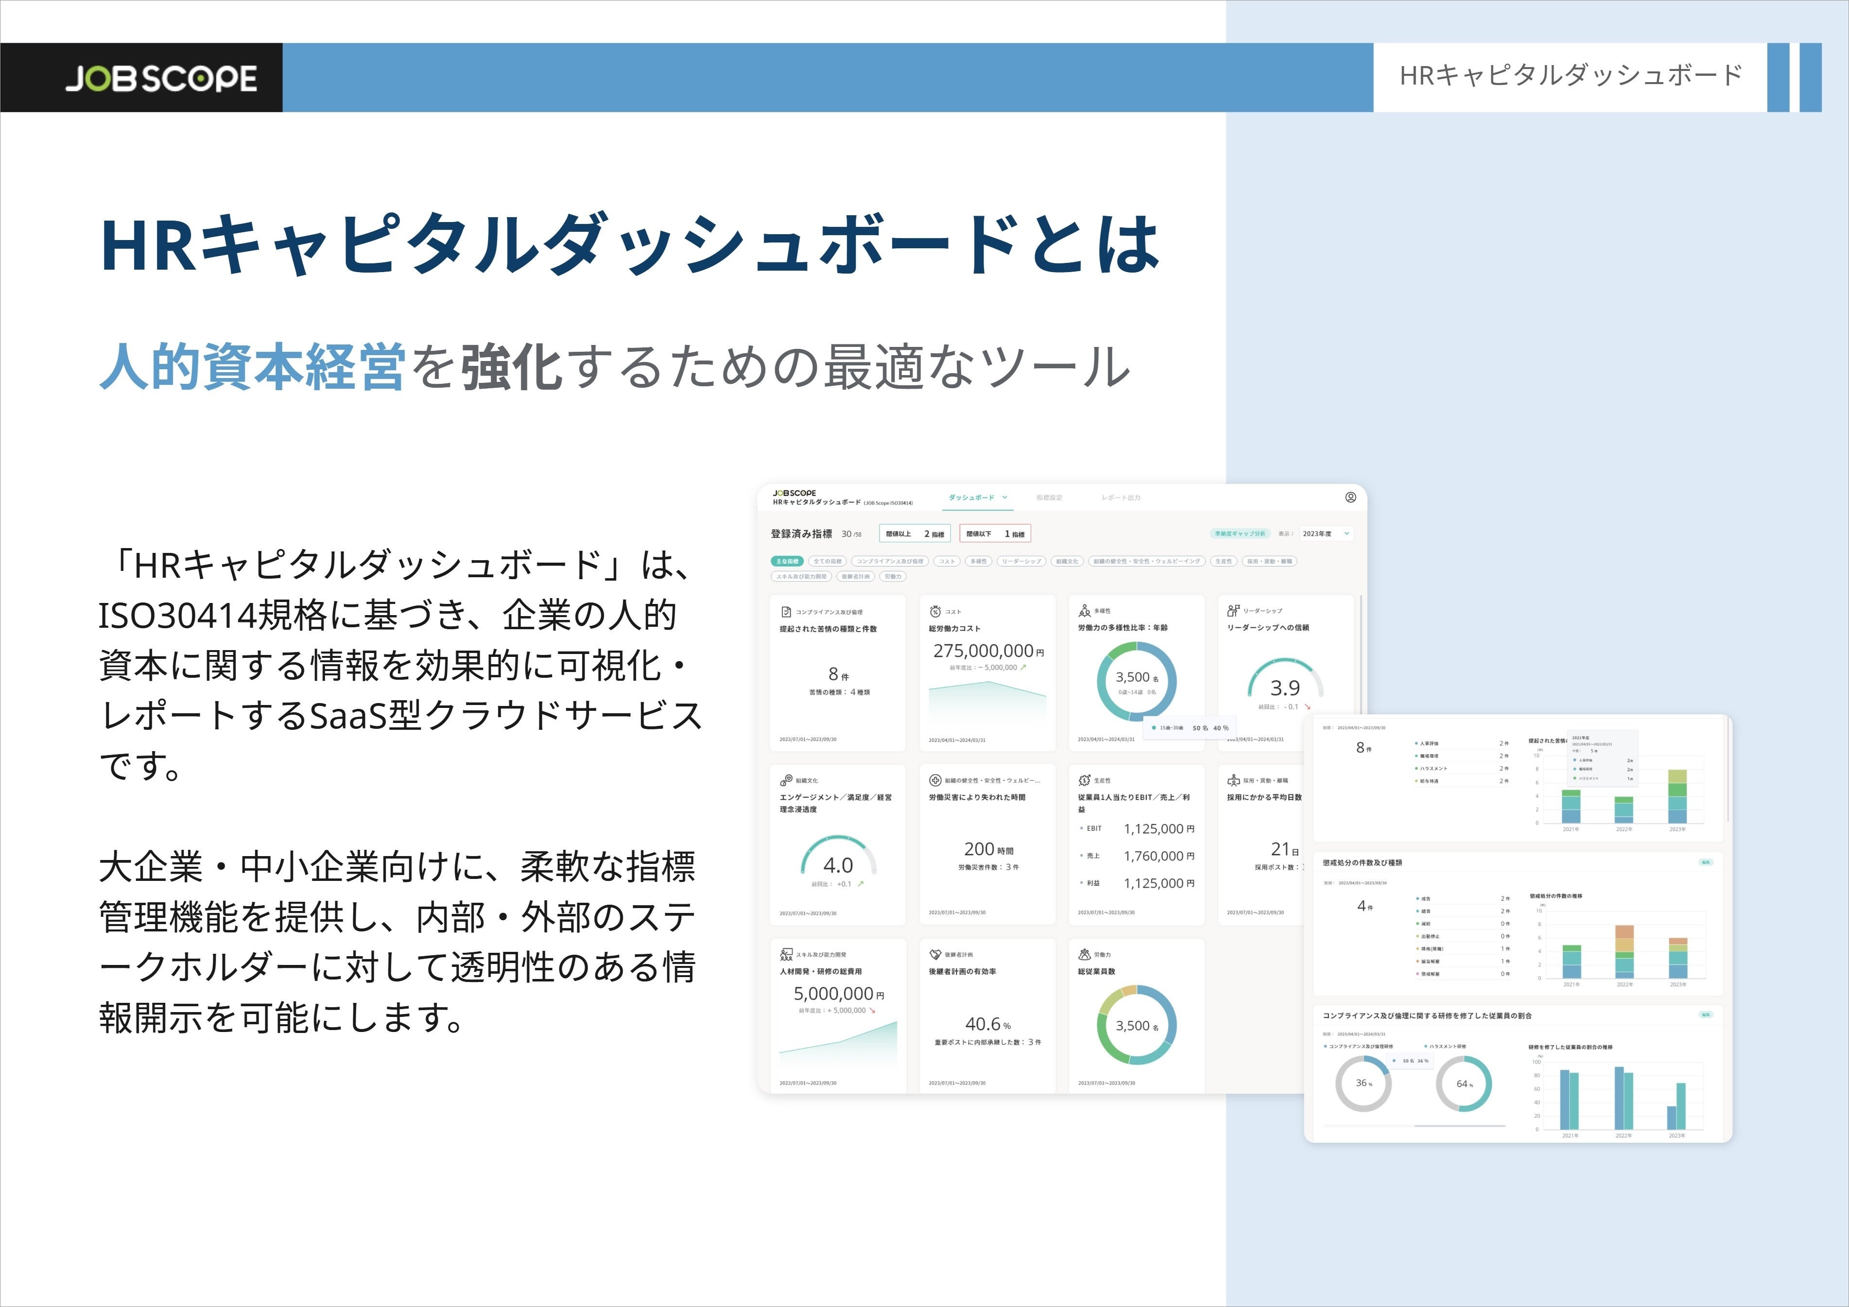Click the user profile icon

(x=1350, y=497)
